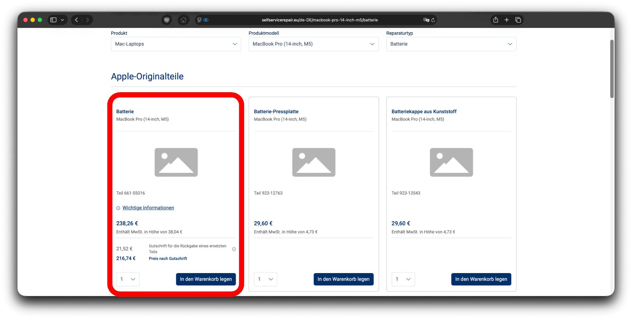Open a new browser tab
632x319 pixels.
(507, 20)
